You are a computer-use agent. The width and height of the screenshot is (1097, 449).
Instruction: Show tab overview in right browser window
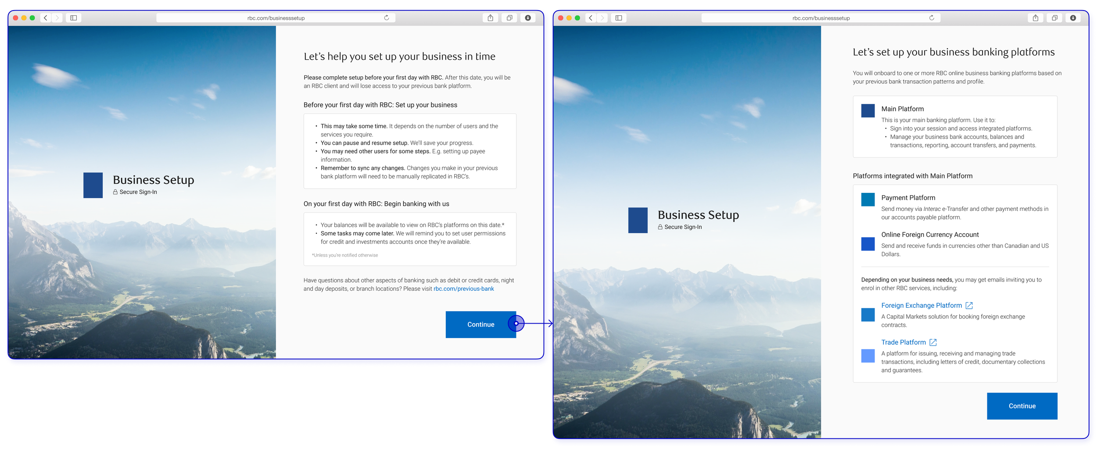1054,18
